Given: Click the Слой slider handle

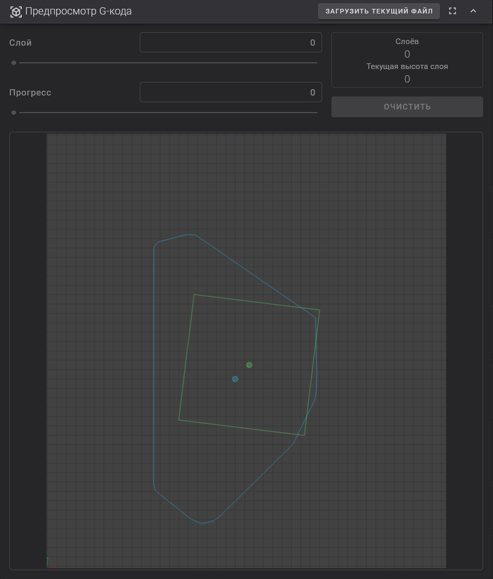Looking at the screenshot, I should 14,63.
